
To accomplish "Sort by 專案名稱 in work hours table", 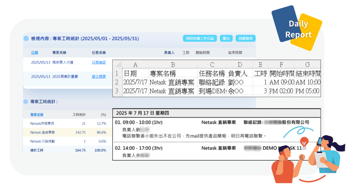I will coord(37,115).
